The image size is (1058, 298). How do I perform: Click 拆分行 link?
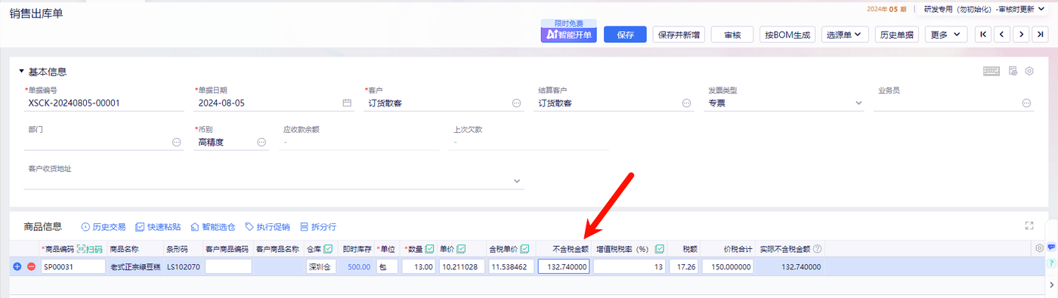(318, 226)
